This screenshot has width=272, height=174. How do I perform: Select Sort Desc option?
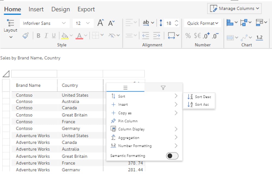pyautogui.click(x=199, y=97)
